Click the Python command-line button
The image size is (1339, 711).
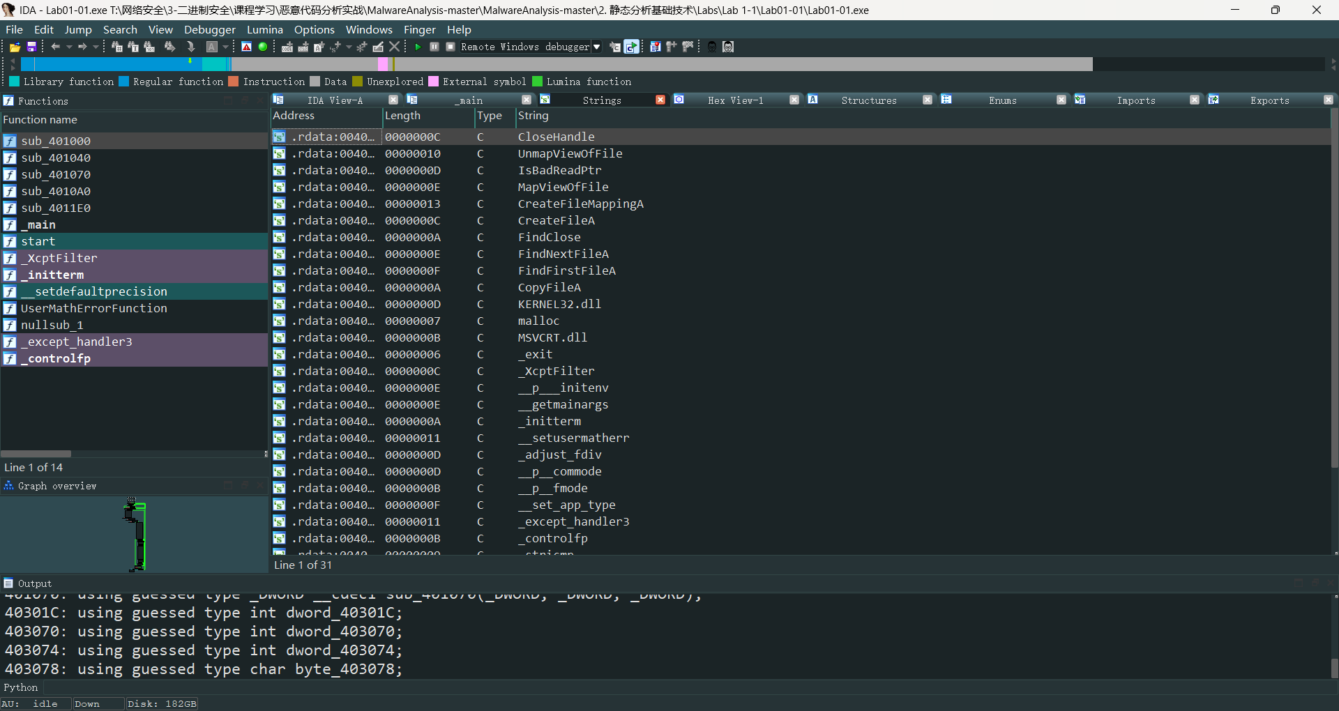point(21,687)
